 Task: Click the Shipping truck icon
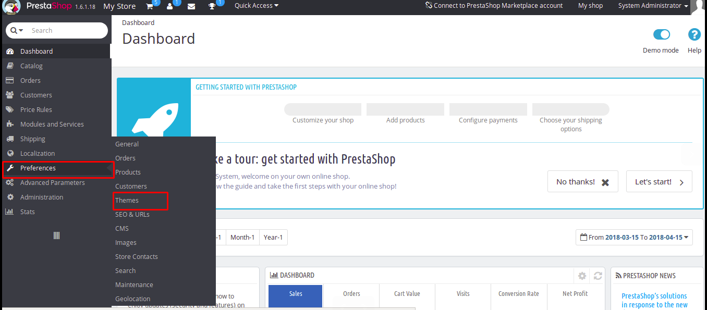pos(10,139)
